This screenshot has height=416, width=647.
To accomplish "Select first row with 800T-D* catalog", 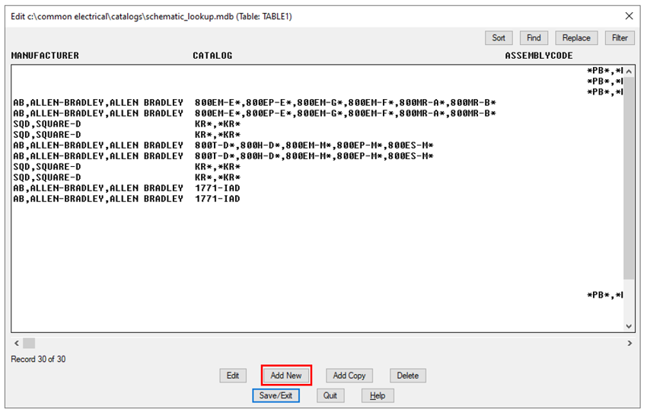I will (x=317, y=146).
